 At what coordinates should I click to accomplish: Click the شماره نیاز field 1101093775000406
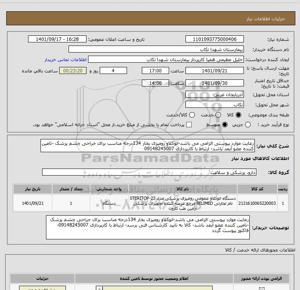[214, 39]
